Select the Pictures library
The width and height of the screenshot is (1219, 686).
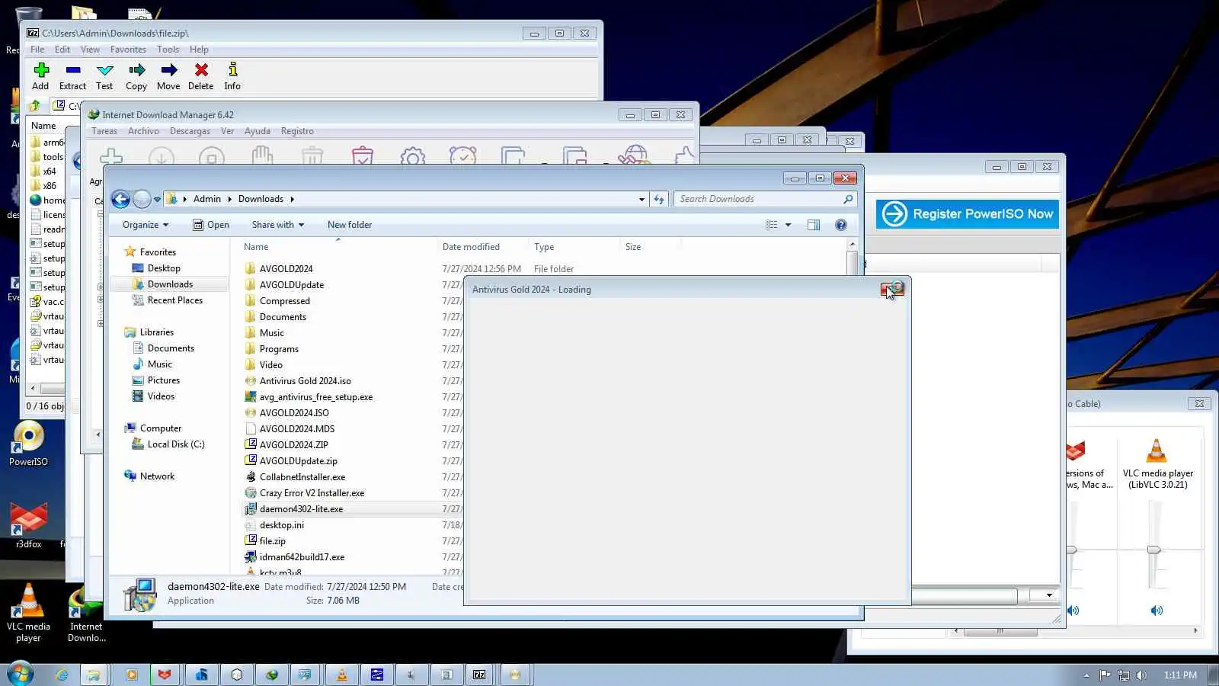(164, 380)
